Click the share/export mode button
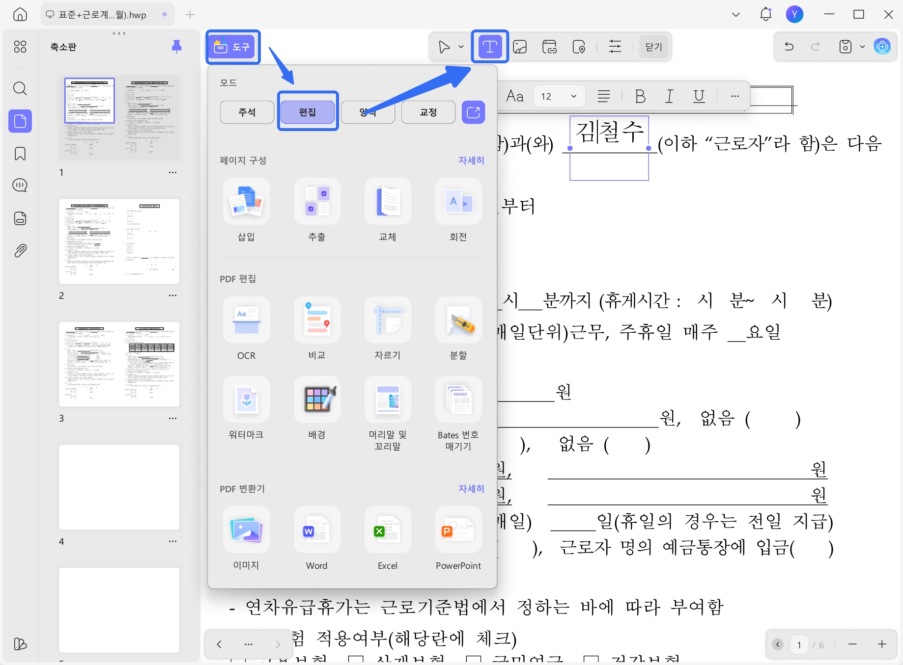The width and height of the screenshot is (903, 665). click(x=474, y=112)
